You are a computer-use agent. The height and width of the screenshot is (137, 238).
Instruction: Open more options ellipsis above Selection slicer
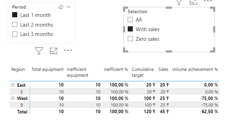208,1
